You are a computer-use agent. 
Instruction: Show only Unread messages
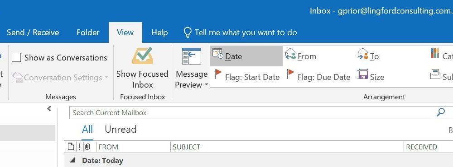120,129
